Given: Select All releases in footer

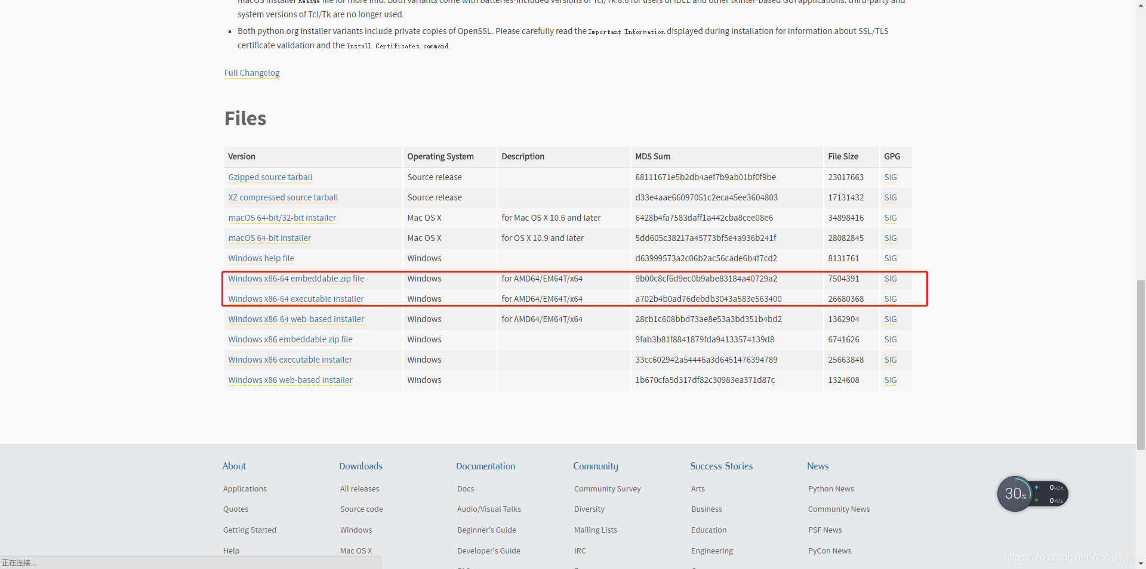Looking at the screenshot, I should click(360, 489).
